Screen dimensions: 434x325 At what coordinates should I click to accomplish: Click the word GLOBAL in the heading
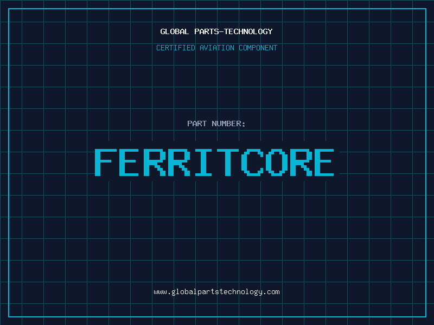tap(175, 31)
